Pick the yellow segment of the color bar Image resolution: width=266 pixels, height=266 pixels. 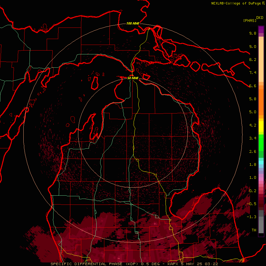point(261,126)
